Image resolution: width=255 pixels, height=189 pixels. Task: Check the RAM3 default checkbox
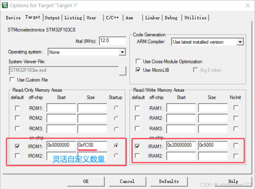pyautogui.click(x=137, y=128)
